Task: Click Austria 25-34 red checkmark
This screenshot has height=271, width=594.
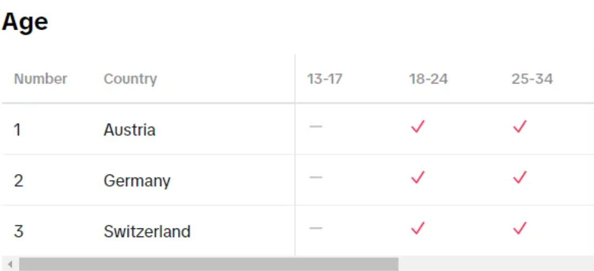Action: click(x=520, y=127)
